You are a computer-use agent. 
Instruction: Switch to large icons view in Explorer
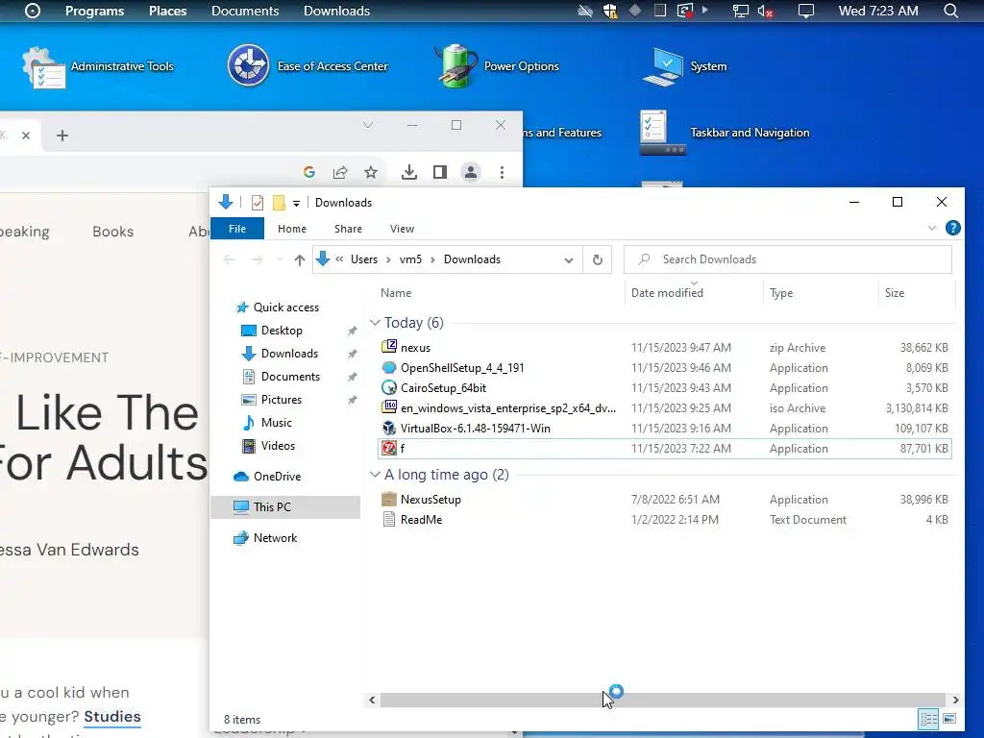coord(949,719)
